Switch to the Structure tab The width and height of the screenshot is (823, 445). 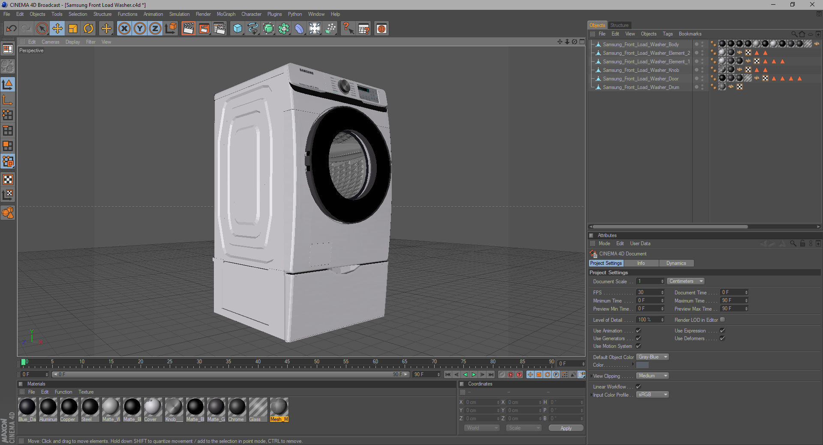coord(619,25)
